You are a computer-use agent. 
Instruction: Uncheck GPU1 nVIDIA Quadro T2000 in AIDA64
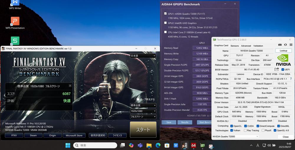pos(165,14)
